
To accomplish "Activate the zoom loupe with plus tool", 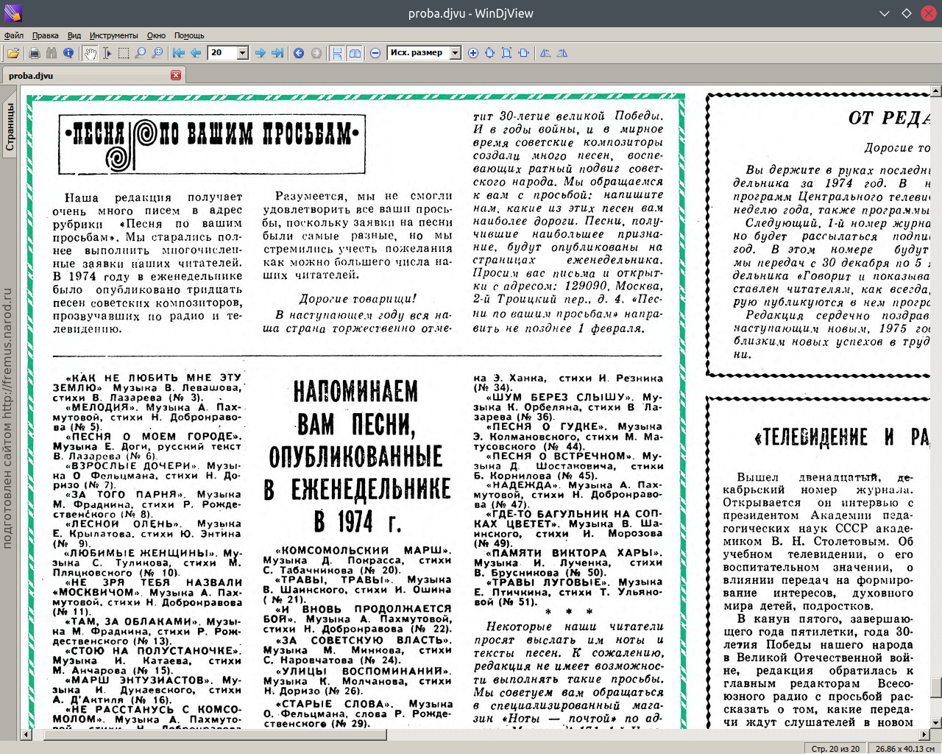I will 157,53.
